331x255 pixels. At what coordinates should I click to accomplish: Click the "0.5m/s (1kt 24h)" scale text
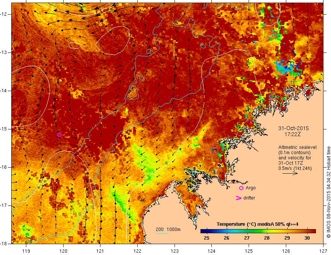pyautogui.click(x=295, y=168)
